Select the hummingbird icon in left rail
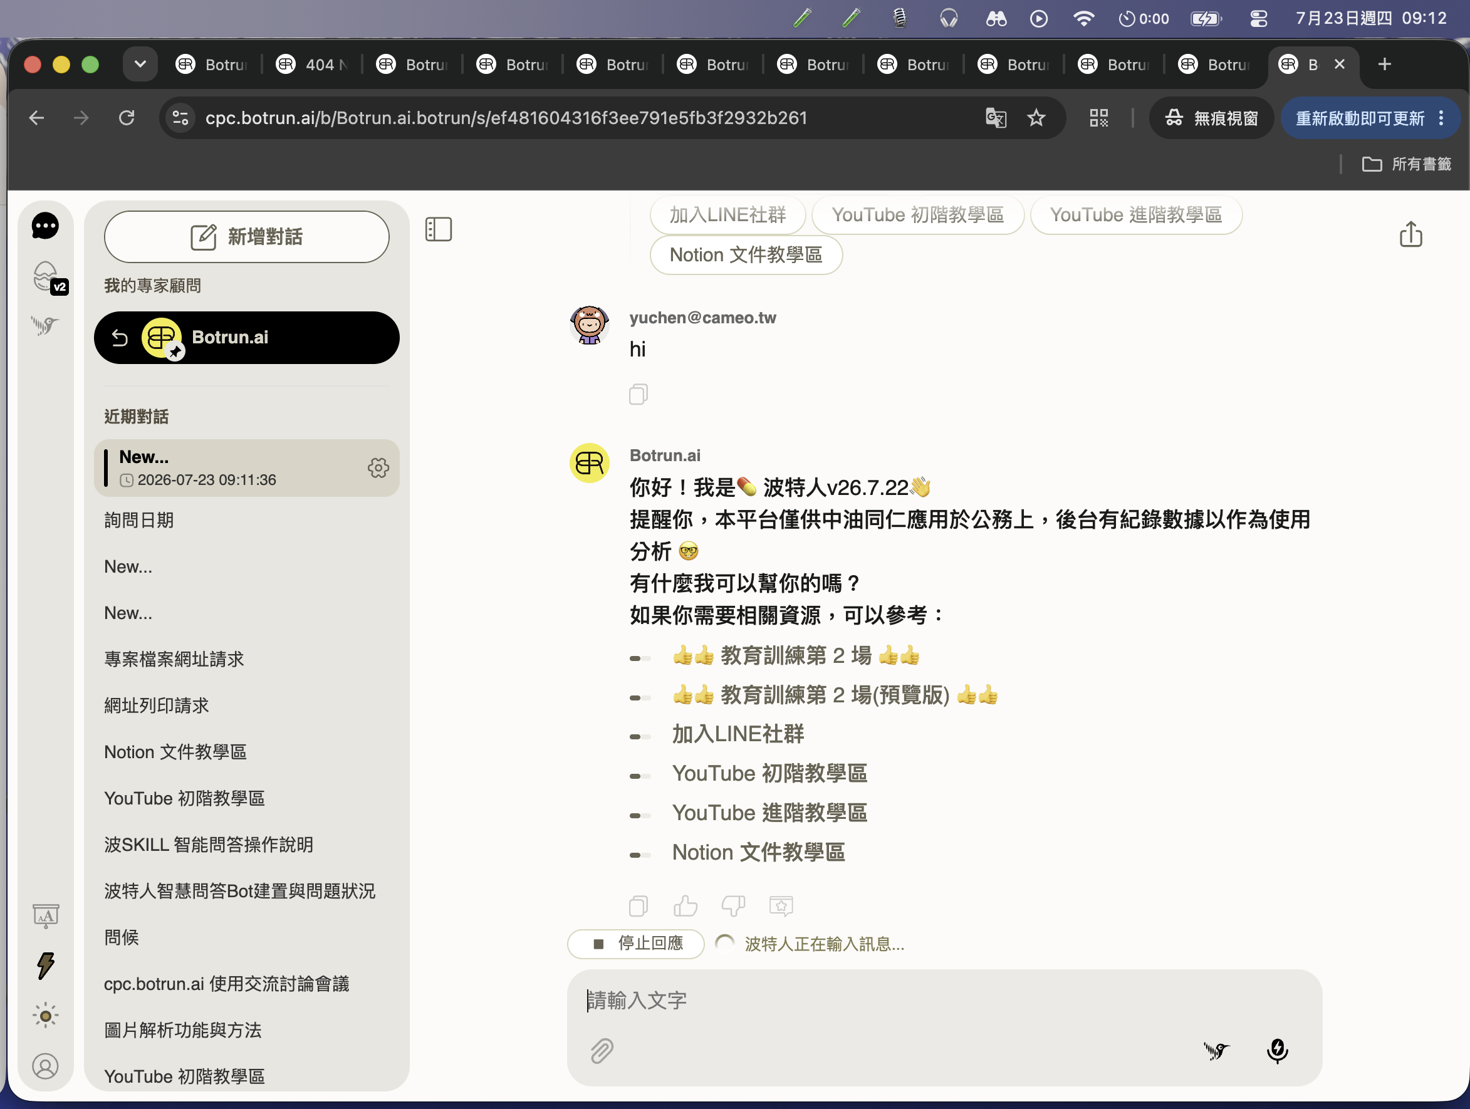 [x=45, y=325]
